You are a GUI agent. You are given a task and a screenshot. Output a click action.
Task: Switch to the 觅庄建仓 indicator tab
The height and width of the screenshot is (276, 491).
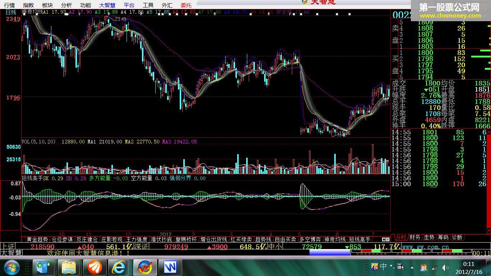click(x=87, y=239)
